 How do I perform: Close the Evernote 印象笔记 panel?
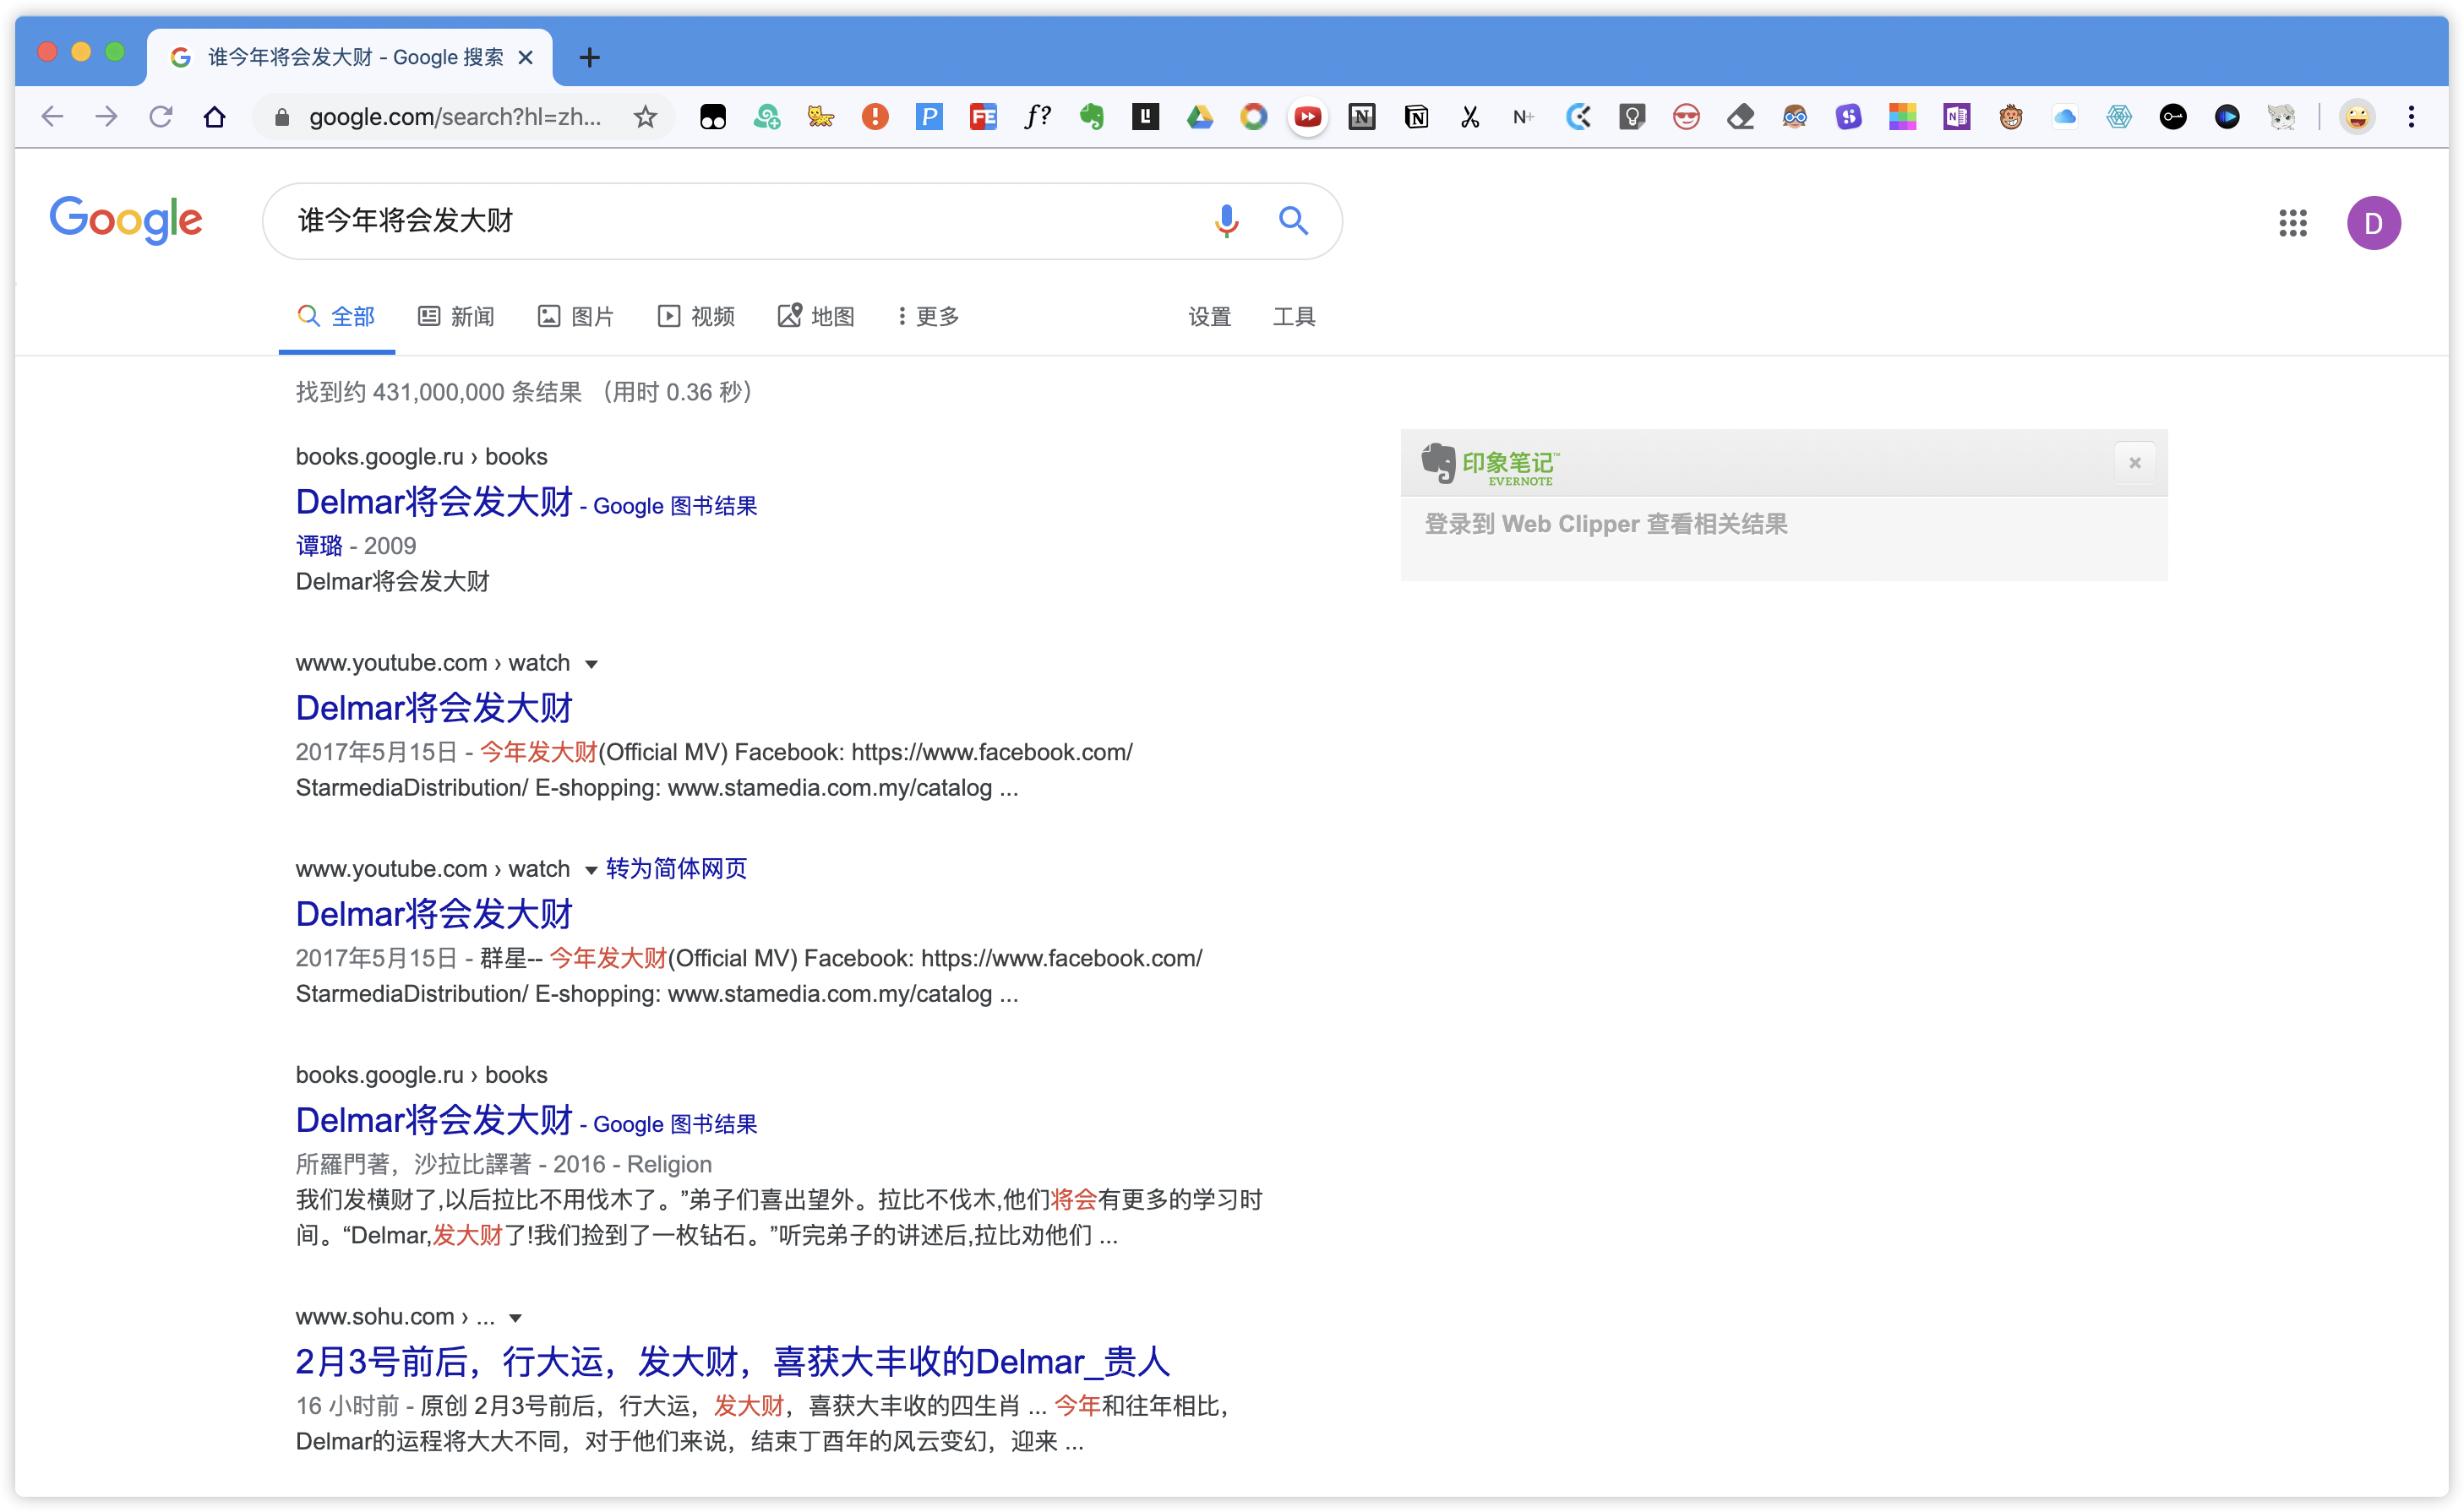[2134, 462]
